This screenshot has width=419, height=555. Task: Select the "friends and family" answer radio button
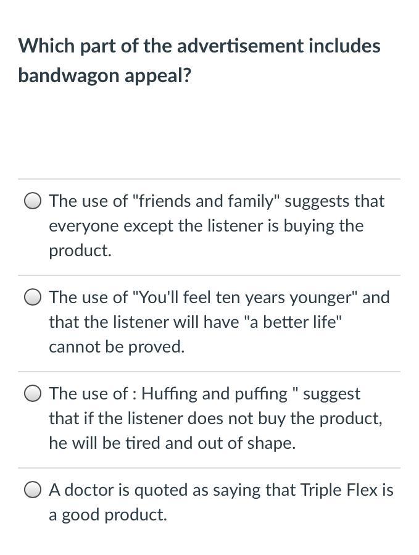tap(33, 201)
